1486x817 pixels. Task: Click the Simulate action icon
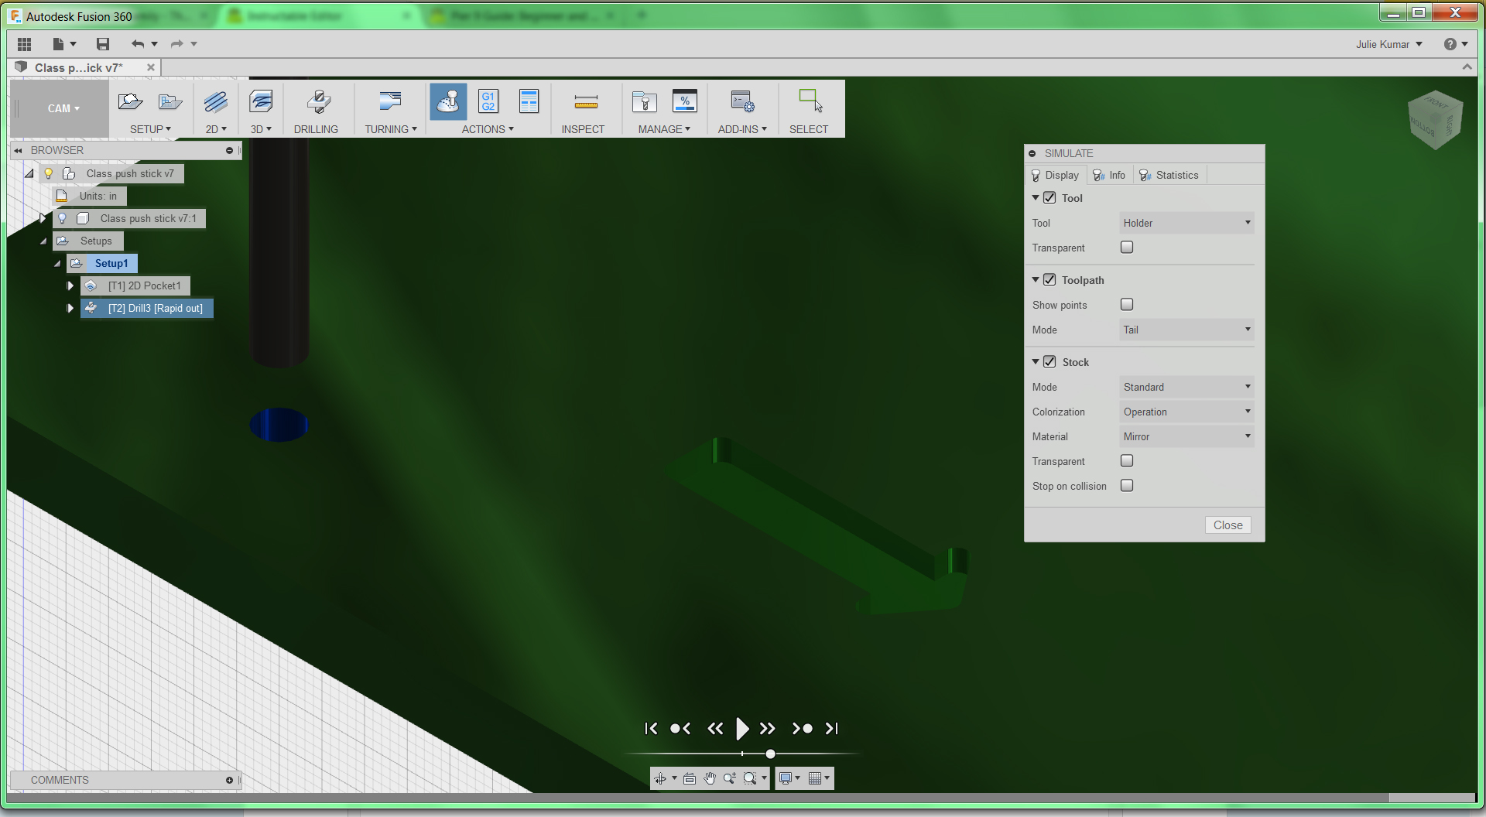(x=448, y=101)
